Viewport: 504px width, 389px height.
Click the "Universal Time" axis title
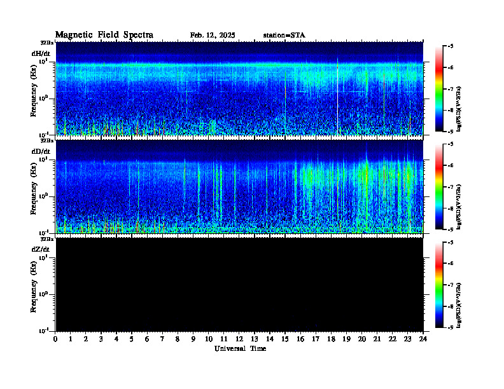[240, 348]
